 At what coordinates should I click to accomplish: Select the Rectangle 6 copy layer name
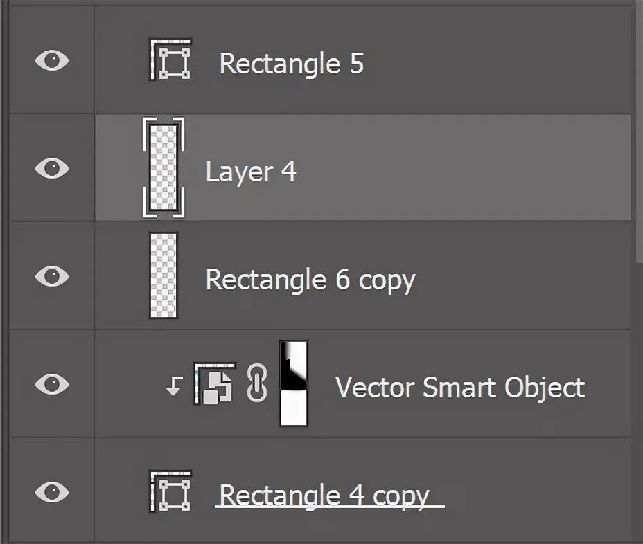tap(310, 280)
